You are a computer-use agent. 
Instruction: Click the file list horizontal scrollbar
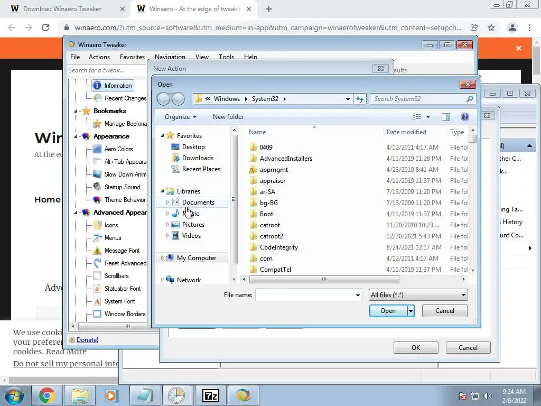(324, 279)
